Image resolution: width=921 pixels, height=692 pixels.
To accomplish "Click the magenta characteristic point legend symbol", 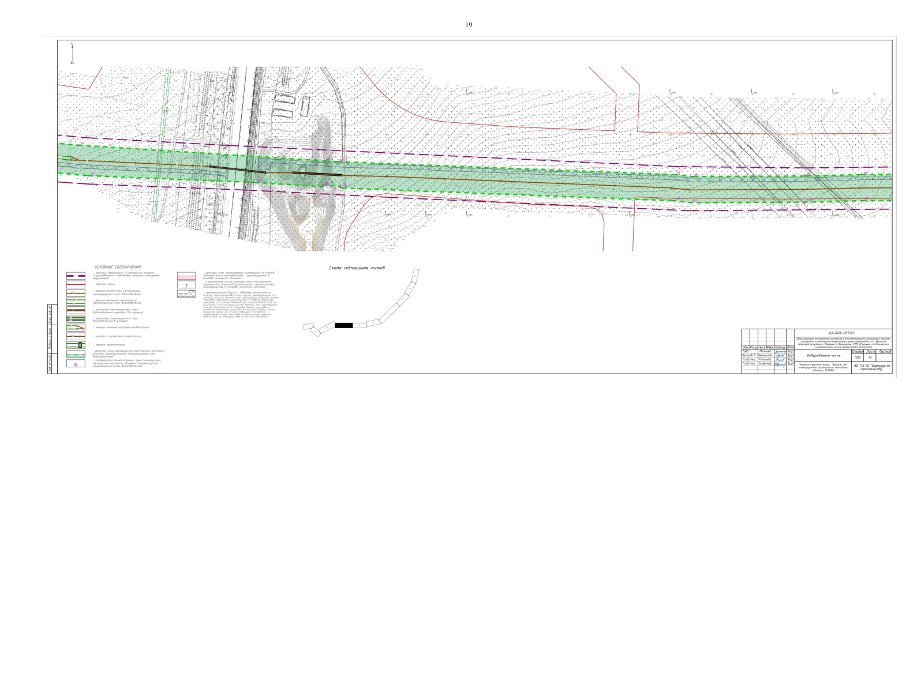I will pos(76,364).
